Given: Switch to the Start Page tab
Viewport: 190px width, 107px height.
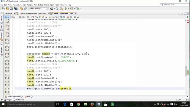Looking at the screenshot, I should (8, 14).
